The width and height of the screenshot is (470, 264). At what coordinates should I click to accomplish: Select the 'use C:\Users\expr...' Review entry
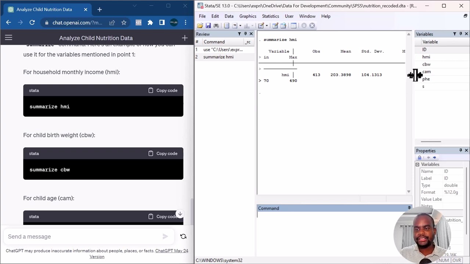pyautogui.click(x=224, y=49)
